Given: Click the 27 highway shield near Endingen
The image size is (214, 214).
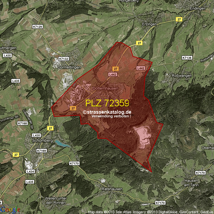Looking at the screenshot, I should [x=179, y=20].
